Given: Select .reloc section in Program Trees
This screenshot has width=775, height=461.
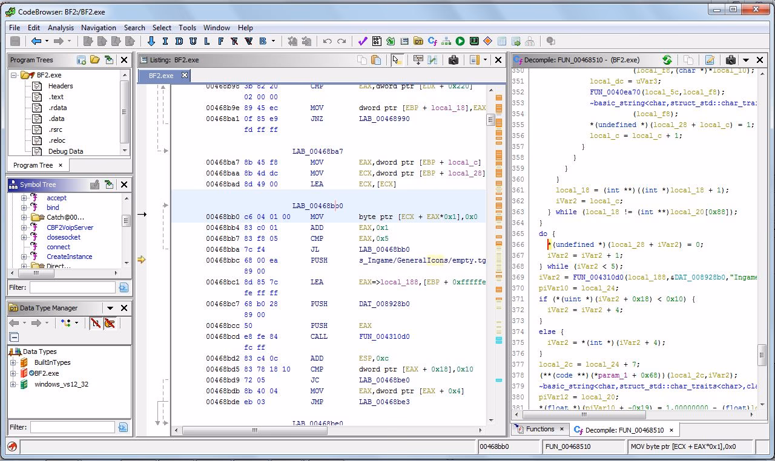Looking at the screenshot, I should pyautogui.click(x=57, y=140).
